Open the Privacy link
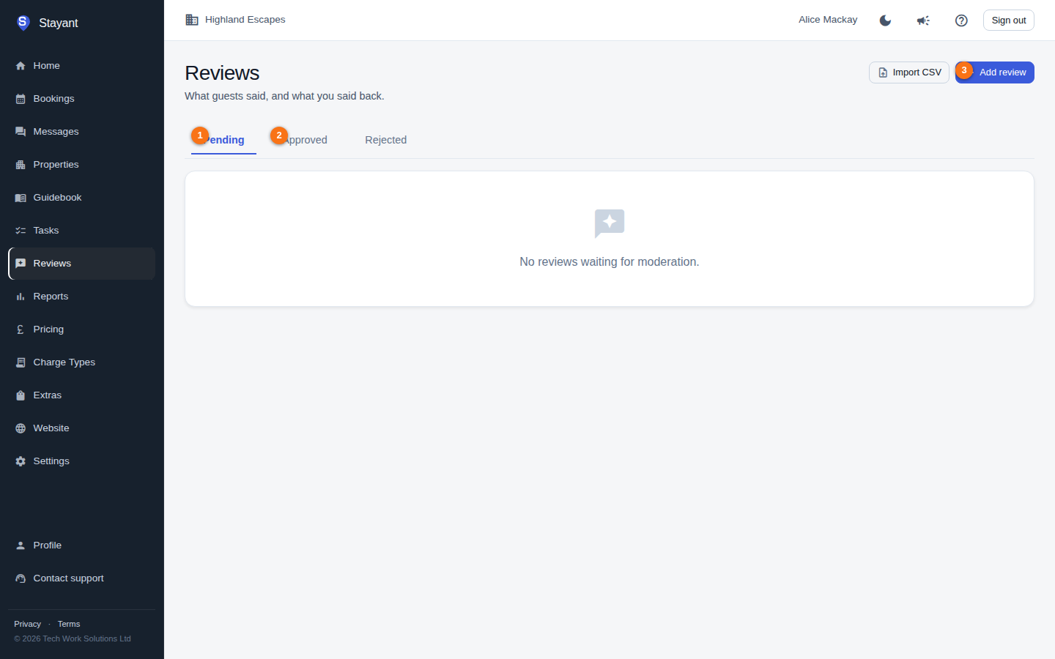Viewport: 1055px width, 659px height. [27, 624]
